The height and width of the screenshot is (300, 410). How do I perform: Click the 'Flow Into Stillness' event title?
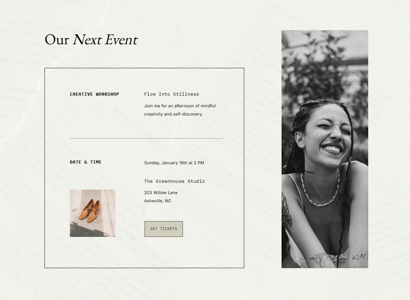(172, 94)
